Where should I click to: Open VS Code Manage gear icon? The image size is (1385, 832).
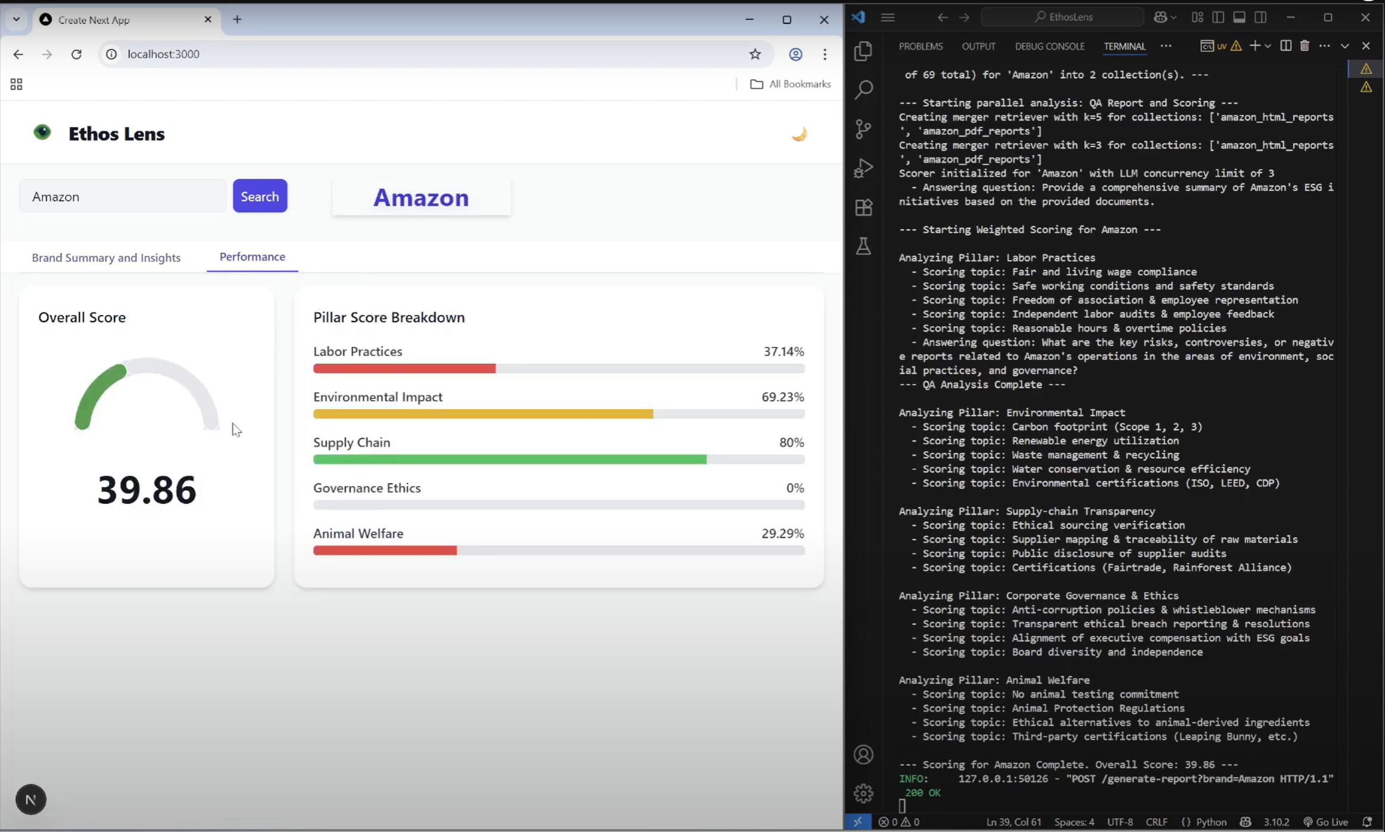pos(863,793)
